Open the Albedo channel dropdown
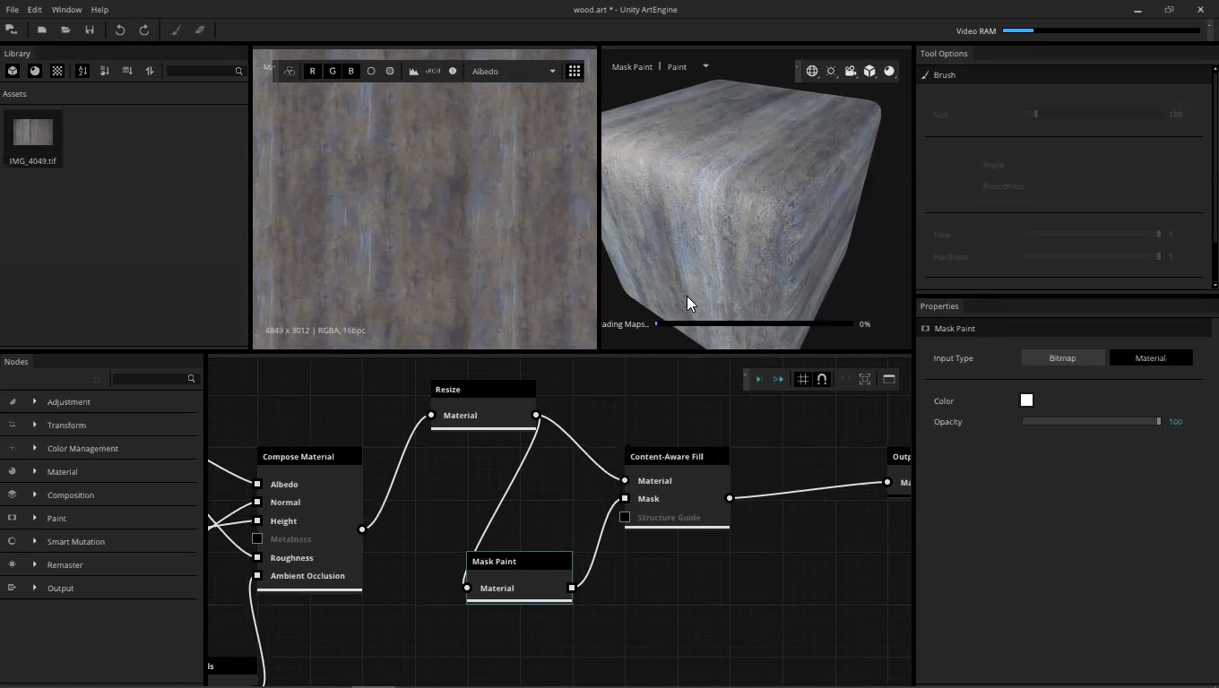The image size is (1219, 688). 514,71
